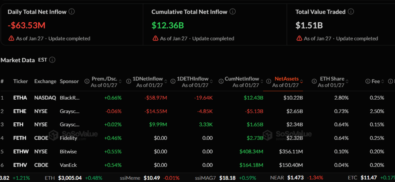
Task: Click red warning icon under Daily Total Net Inflow
Action: coord(12,38)
